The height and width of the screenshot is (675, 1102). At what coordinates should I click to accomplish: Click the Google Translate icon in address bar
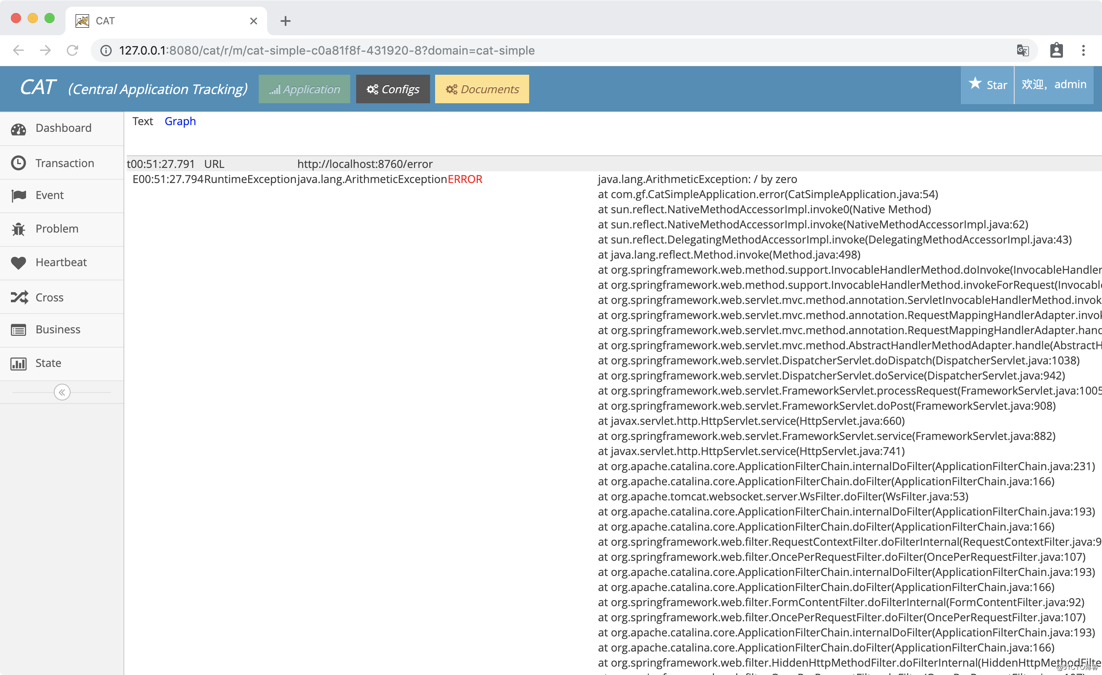click(1023, 50)
